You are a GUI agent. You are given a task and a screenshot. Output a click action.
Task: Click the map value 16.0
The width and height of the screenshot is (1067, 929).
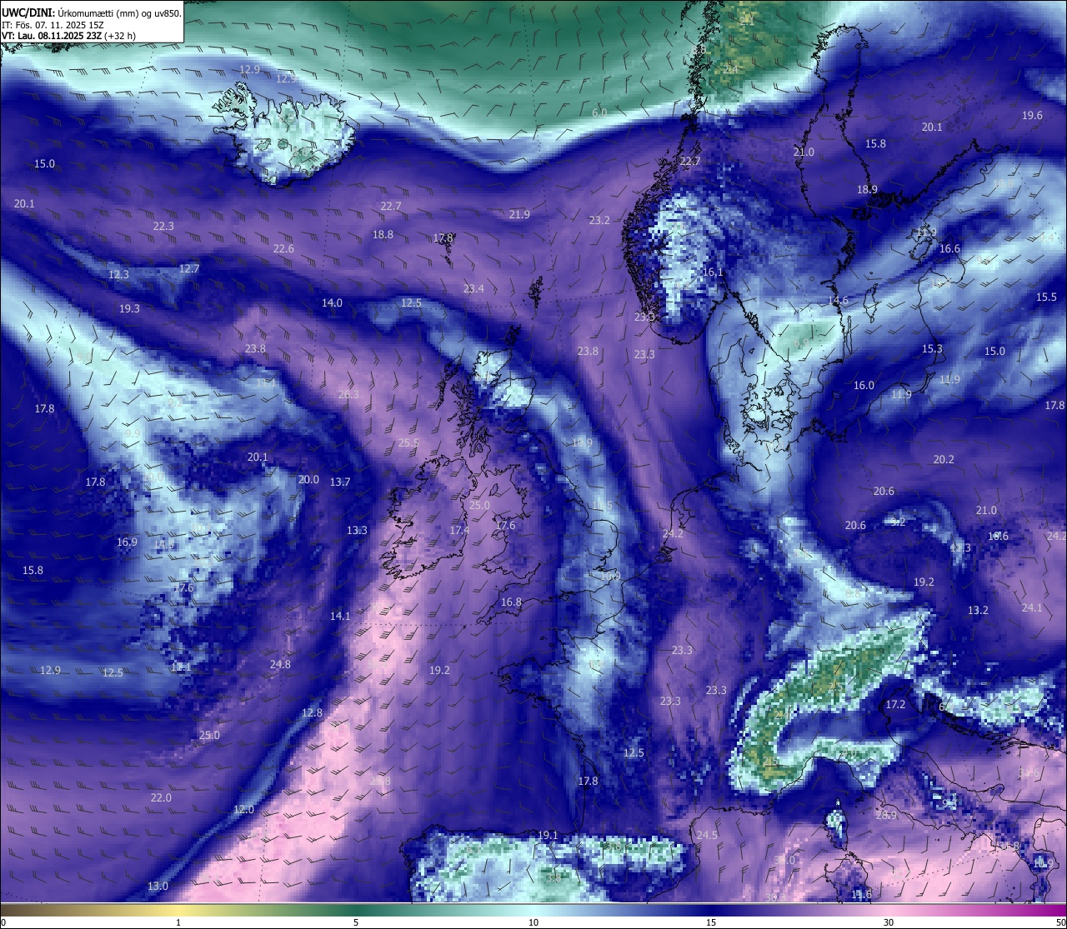pyautogui.click(x=864, y=385)
